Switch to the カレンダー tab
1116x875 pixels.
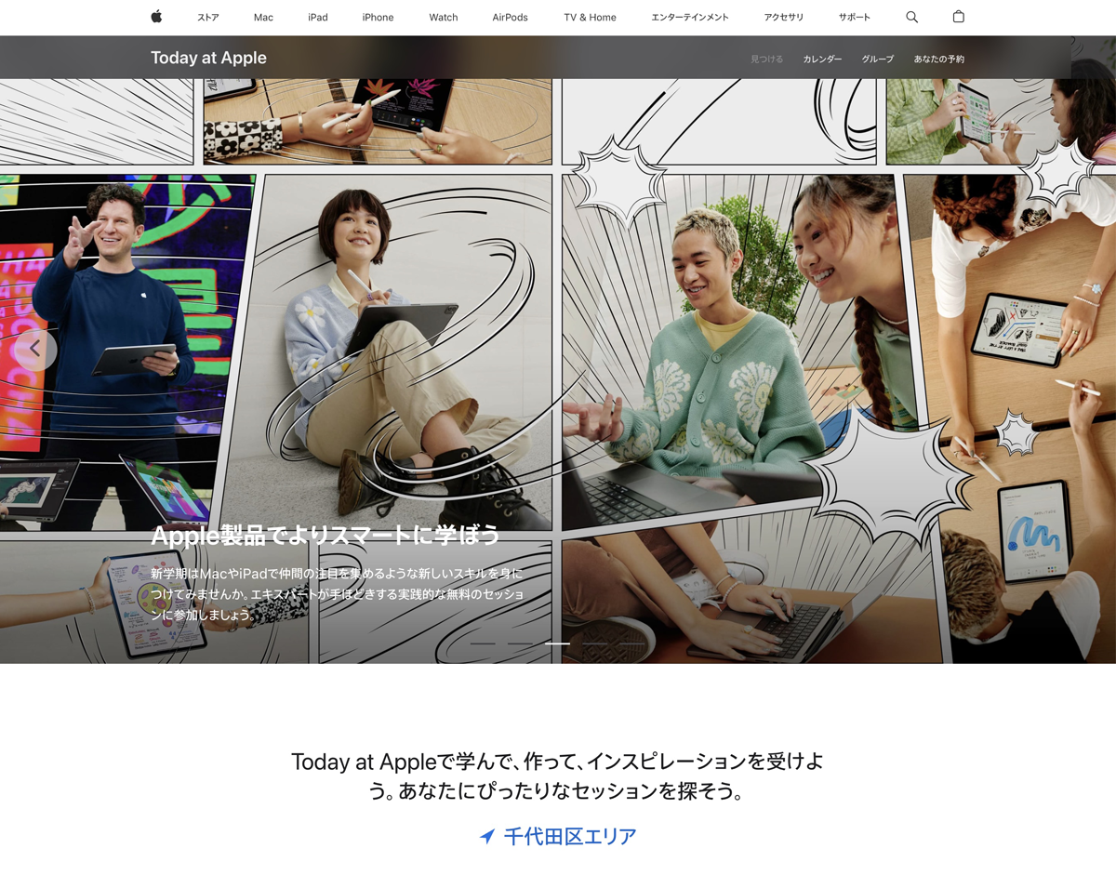822,59
